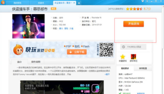Click the 快玩游戏安卓版 banner title
This screenshot has height=94, width=164.
(x=40, y=50)
